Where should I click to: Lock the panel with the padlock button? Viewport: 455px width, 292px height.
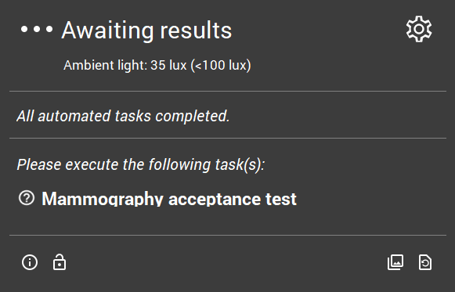(x=60, y=262)
